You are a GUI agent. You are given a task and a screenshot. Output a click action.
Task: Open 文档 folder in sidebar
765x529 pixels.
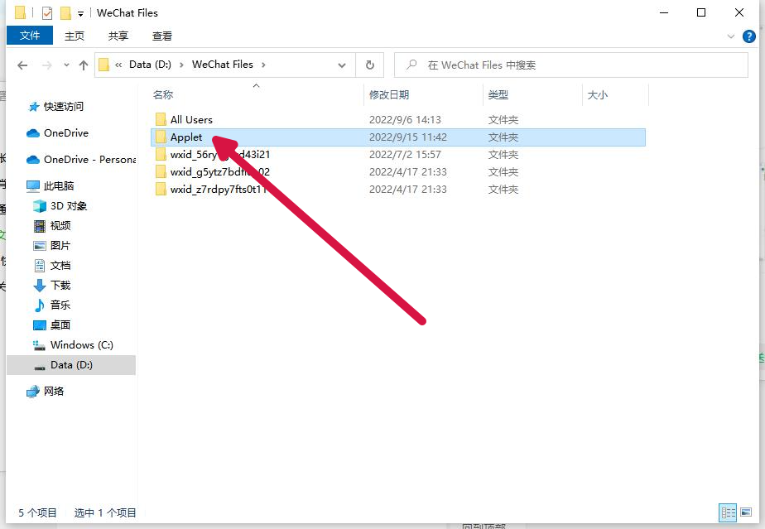60,266
